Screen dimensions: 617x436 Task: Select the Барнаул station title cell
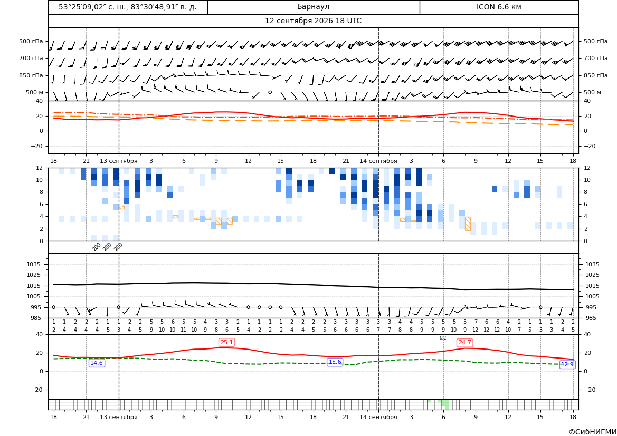(314, 7)
